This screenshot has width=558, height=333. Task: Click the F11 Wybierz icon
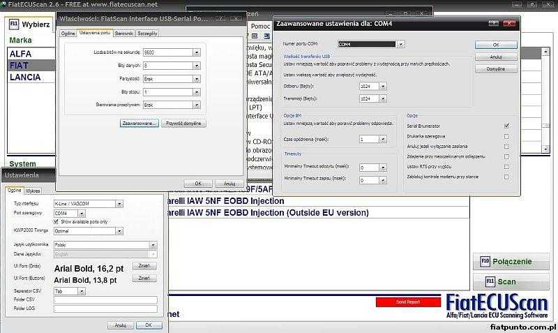tap(13, 24)
